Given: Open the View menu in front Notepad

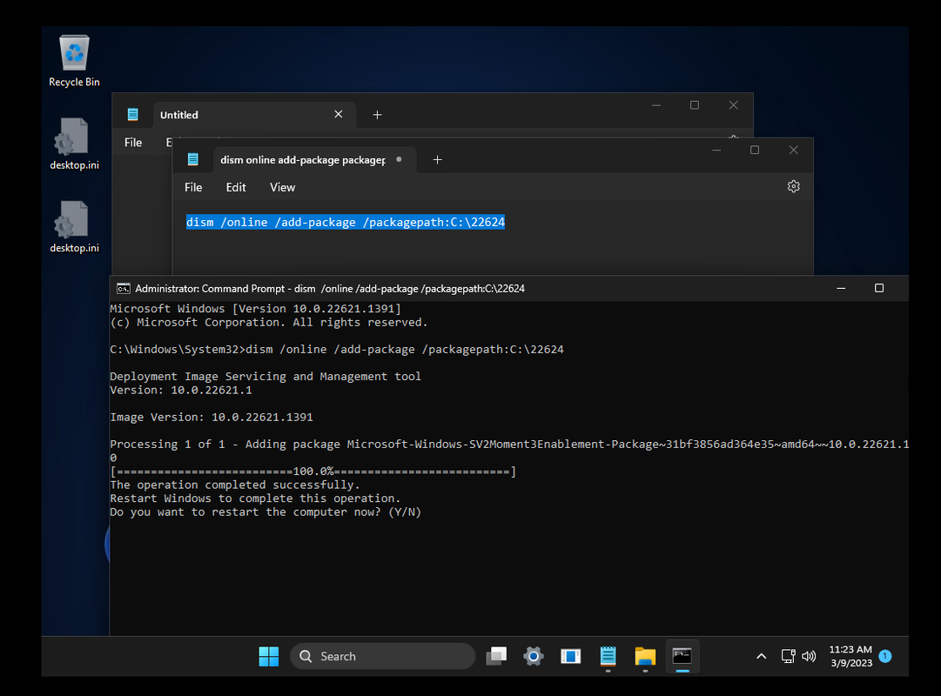Looking at the screenshot, I should coord(282,187).
